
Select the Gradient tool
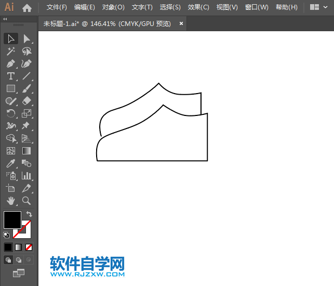coord(26,151)
